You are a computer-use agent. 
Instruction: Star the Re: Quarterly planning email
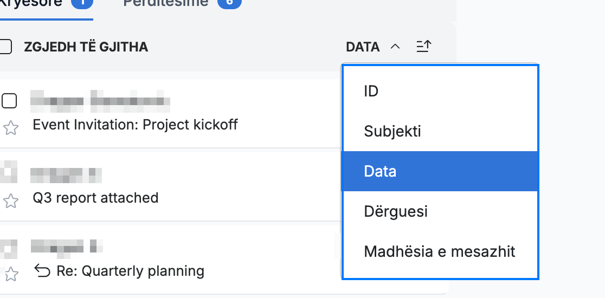(11, 274)
